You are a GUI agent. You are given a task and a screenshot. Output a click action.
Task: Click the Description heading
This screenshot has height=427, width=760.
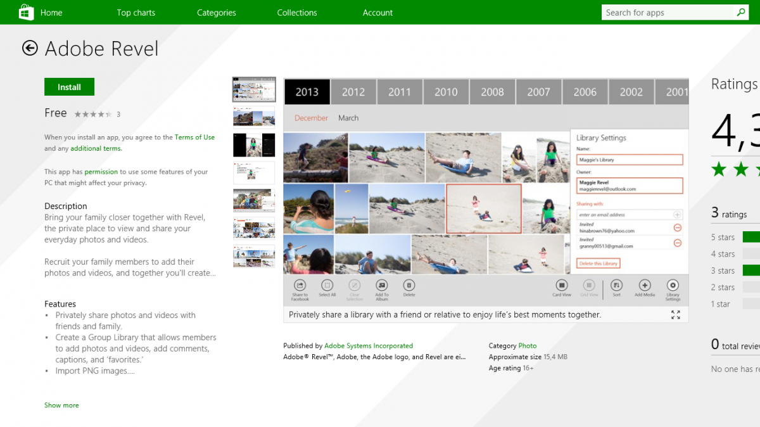[x=66, y=206]
